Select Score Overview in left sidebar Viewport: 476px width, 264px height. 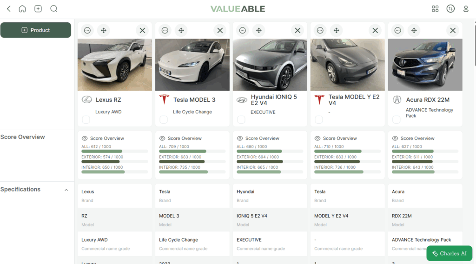pos(22,137)
